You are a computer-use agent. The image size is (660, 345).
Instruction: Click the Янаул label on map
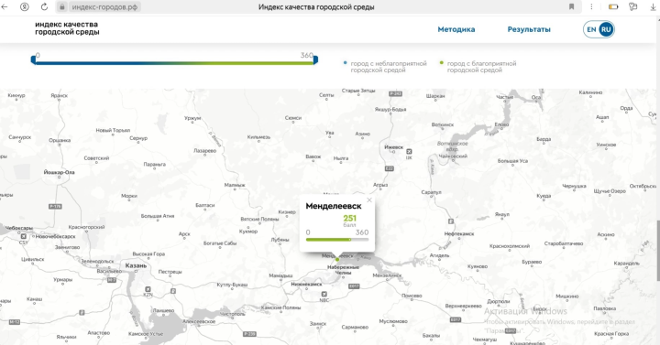click(502, 214)
